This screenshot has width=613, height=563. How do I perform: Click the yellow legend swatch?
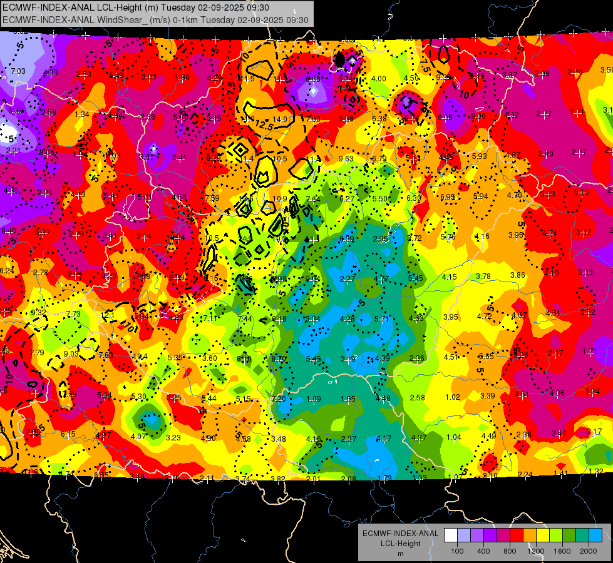543,535
